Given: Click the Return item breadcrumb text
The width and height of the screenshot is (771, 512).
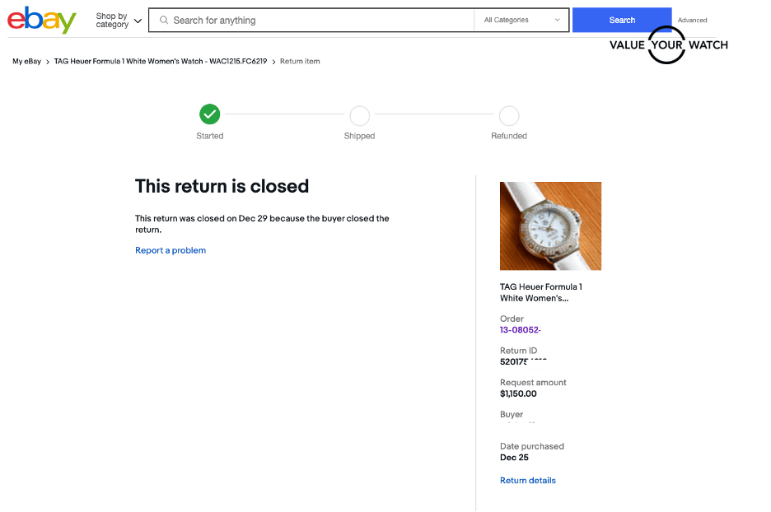Looking at the screenshot, I should pos(300,62).
